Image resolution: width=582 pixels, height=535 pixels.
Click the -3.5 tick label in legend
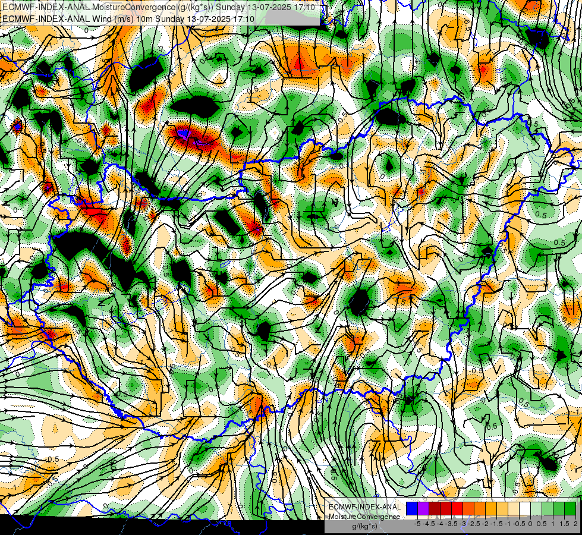pyautogui.click(x=451, y=524)
